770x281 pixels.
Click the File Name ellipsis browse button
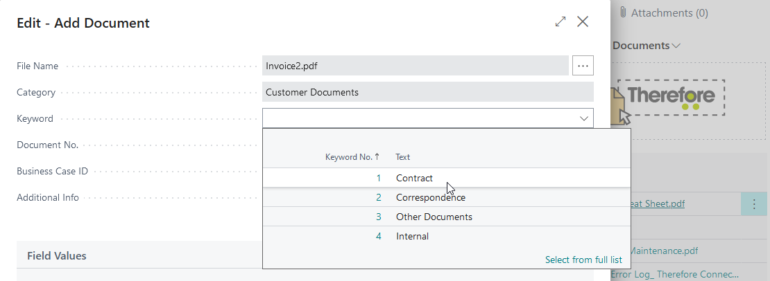point(583,66)
